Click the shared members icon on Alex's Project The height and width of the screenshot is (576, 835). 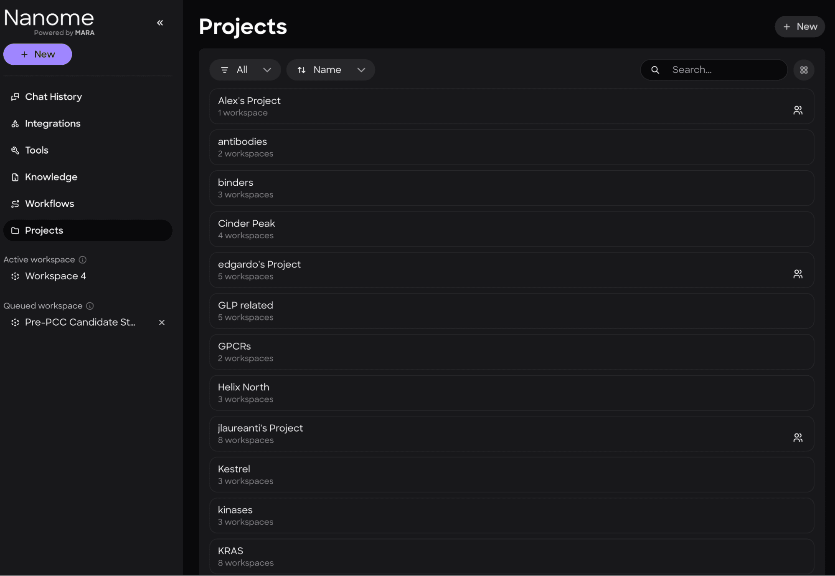pyautogui.click(x=798, y=110)
